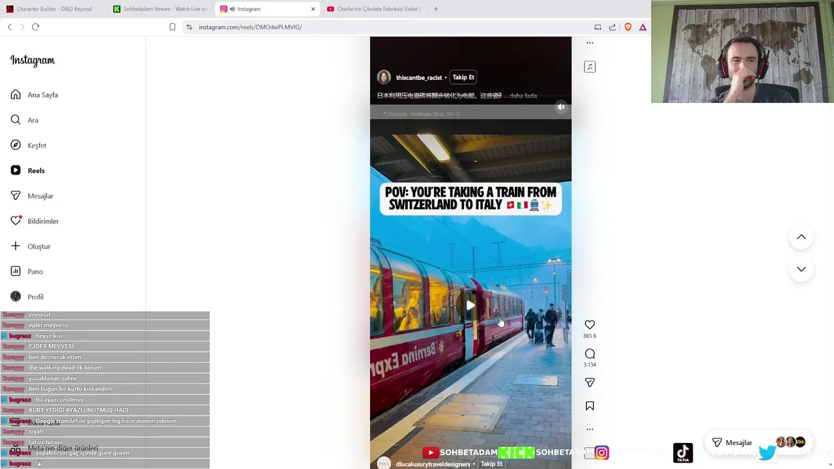Click the chat message "the walking dead ilk bölüm"

point(65,367)
